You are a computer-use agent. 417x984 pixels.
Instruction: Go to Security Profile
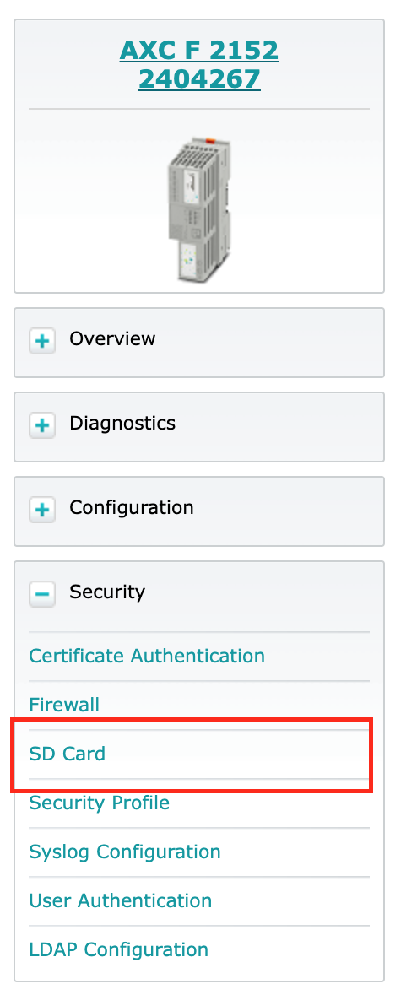[x=100, y=803]
